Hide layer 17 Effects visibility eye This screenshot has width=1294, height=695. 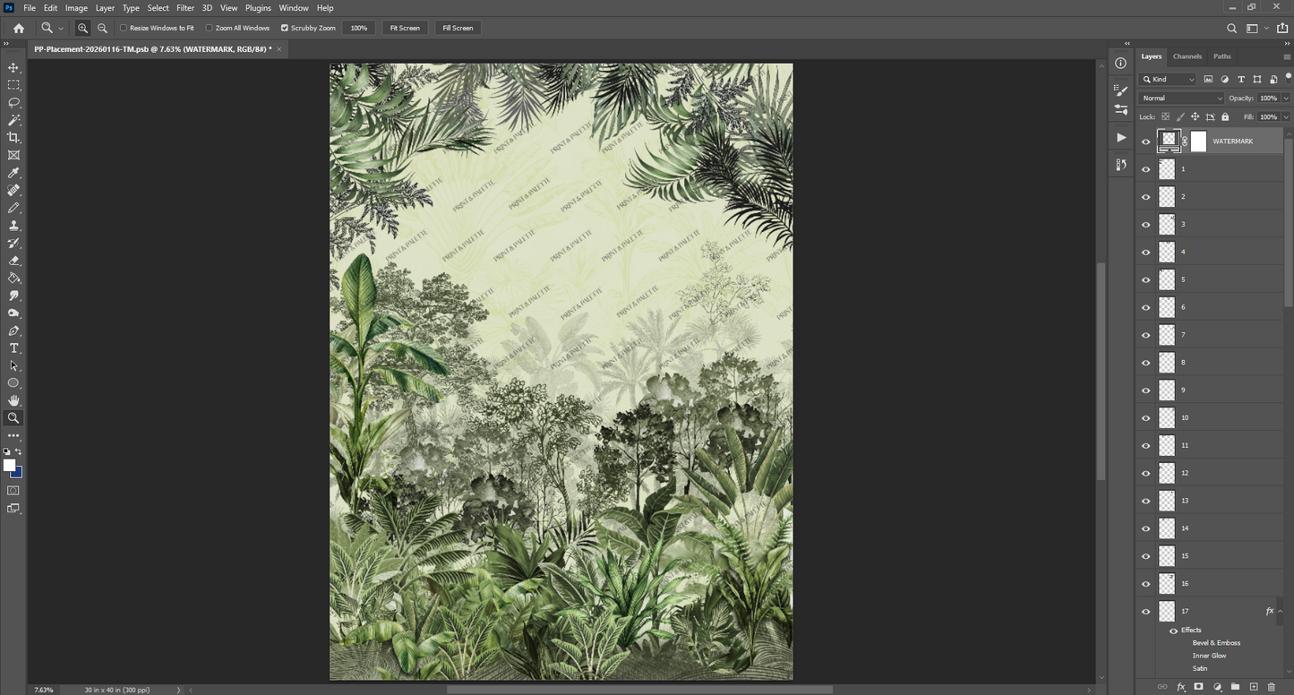coord(1173,631)
